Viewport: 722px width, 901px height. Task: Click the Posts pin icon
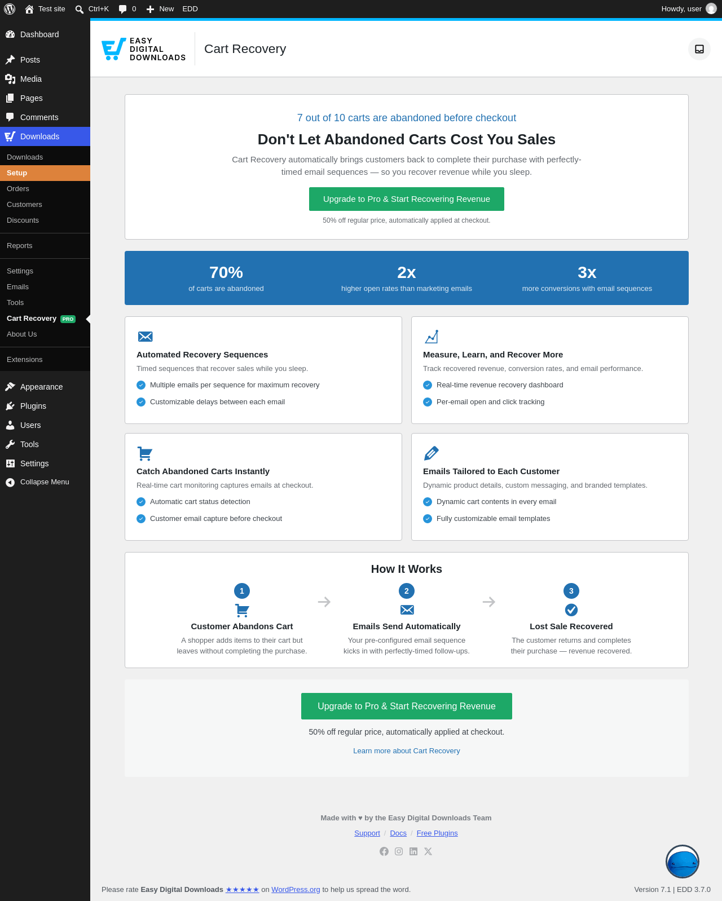tap(10, 60)
